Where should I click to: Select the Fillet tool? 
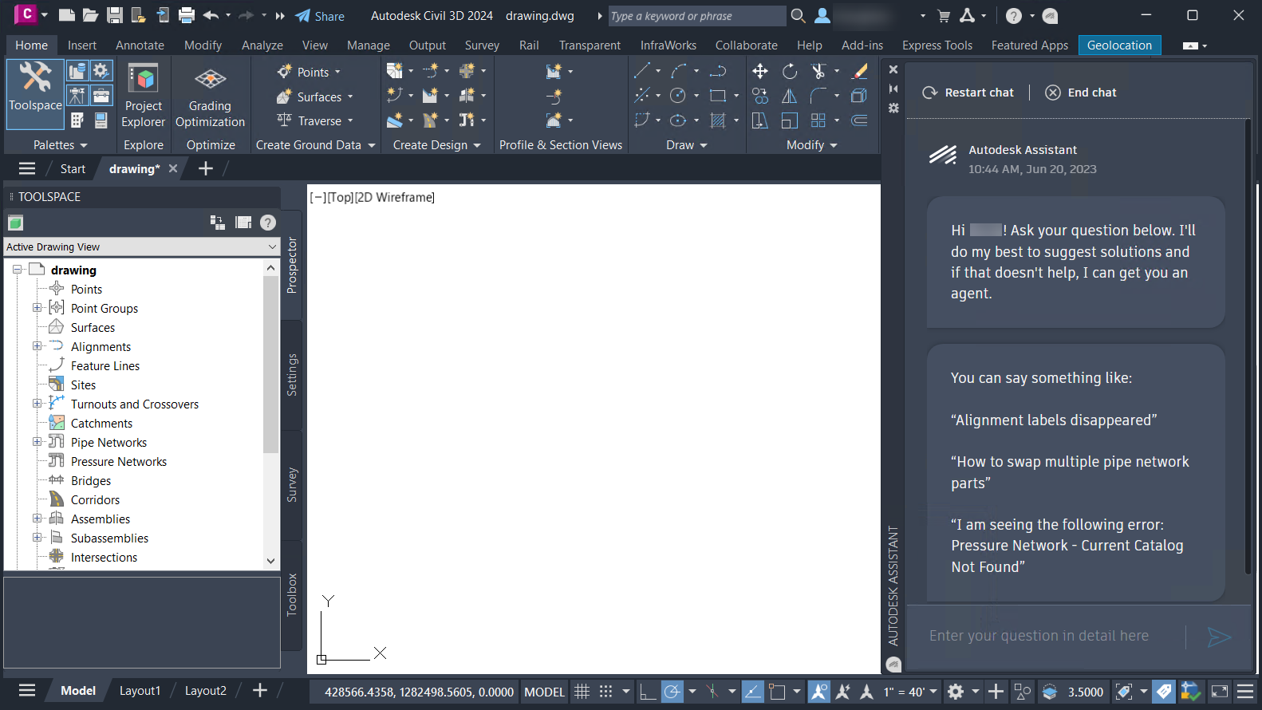818,96
